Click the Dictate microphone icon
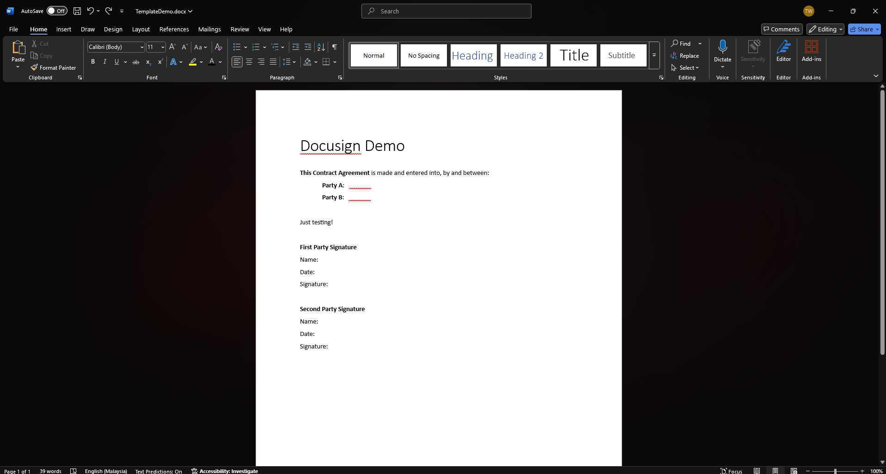This screenshot has width=886, height=474. click(722, 47)
